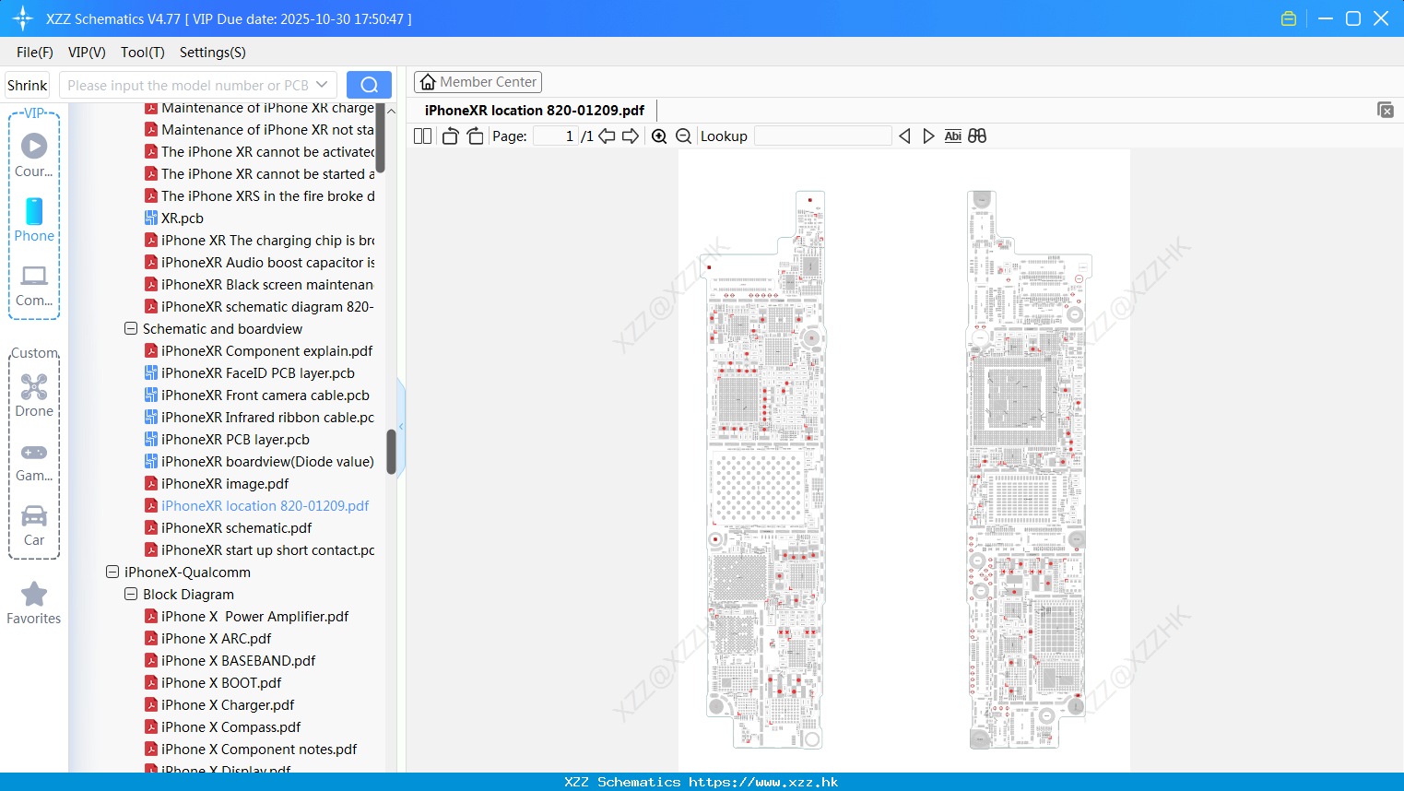Open the File menu
The width and height of the screenshot is (1404, 791).
35,53
